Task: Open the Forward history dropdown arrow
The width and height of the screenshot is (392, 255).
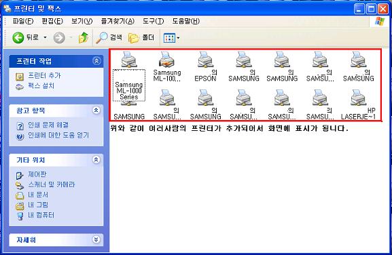Action: pos(71,38)
